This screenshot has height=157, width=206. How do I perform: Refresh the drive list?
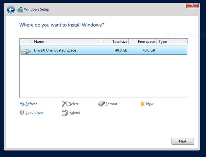(31, 104)
